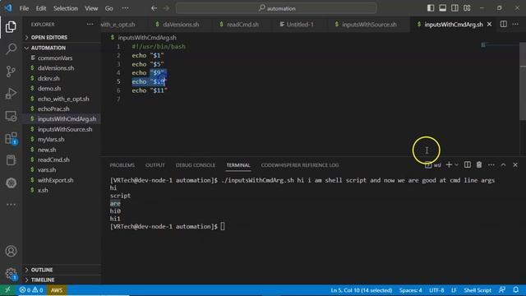This screenshot has height=296, width=526.
Task: Click line and column indicator in status bar
Action: pyautogui.click(x=362, y=290)
